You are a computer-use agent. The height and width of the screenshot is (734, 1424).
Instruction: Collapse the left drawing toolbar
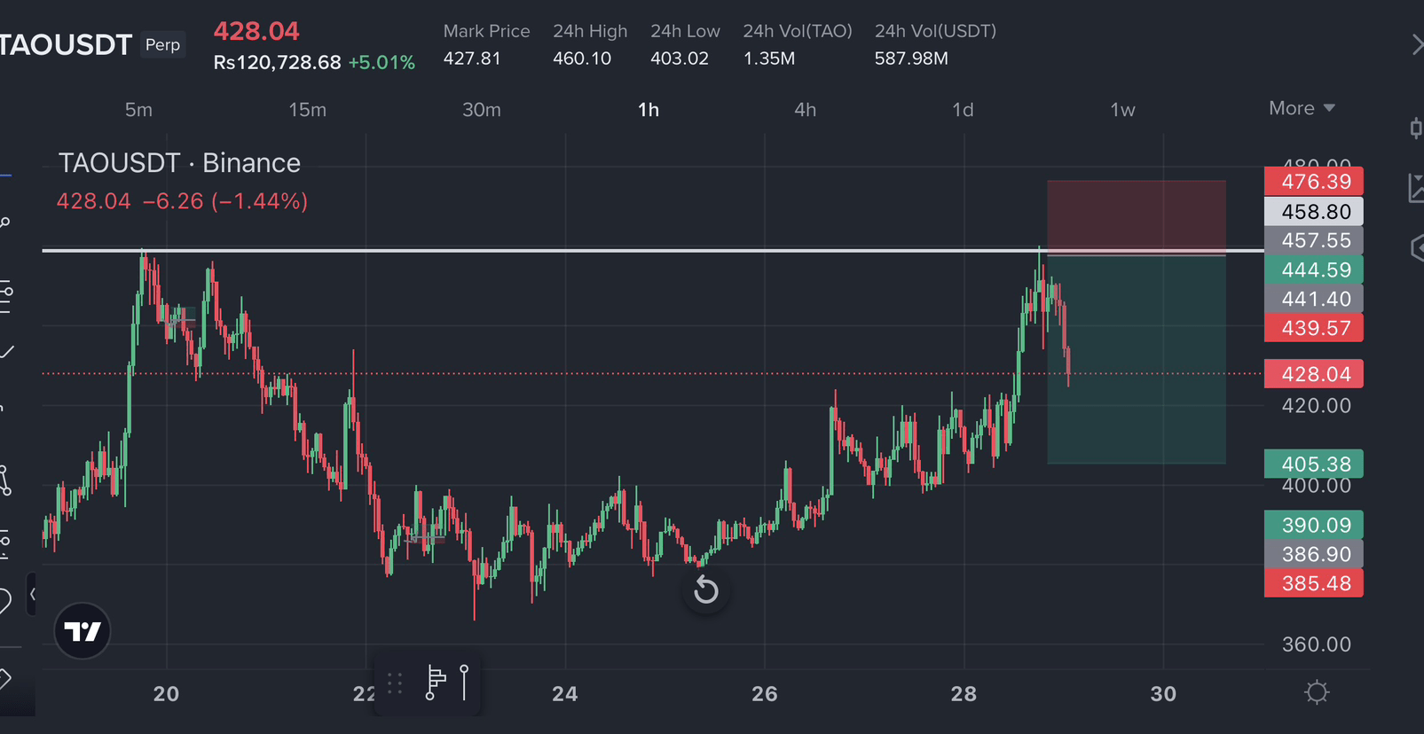(33, 594)
